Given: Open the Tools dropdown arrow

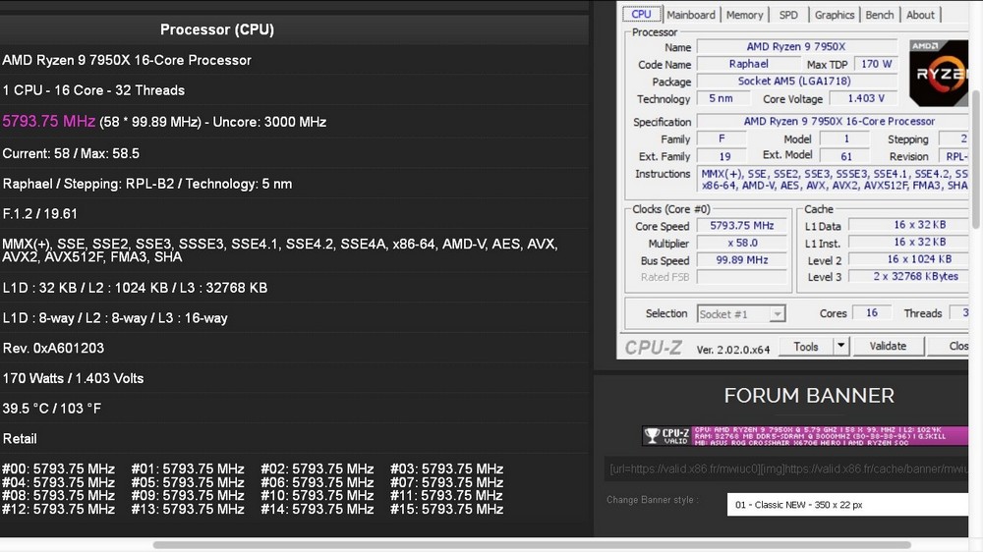Looking at the screenshot, I should [x=840, y=346].
